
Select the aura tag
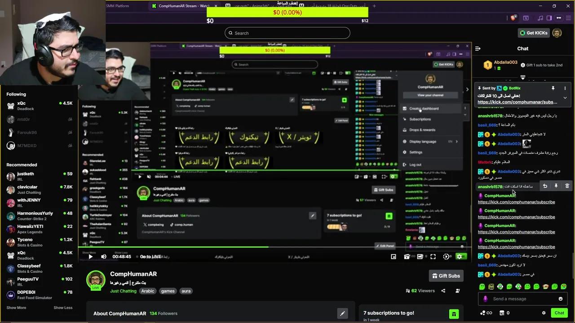tap(186, 291)
